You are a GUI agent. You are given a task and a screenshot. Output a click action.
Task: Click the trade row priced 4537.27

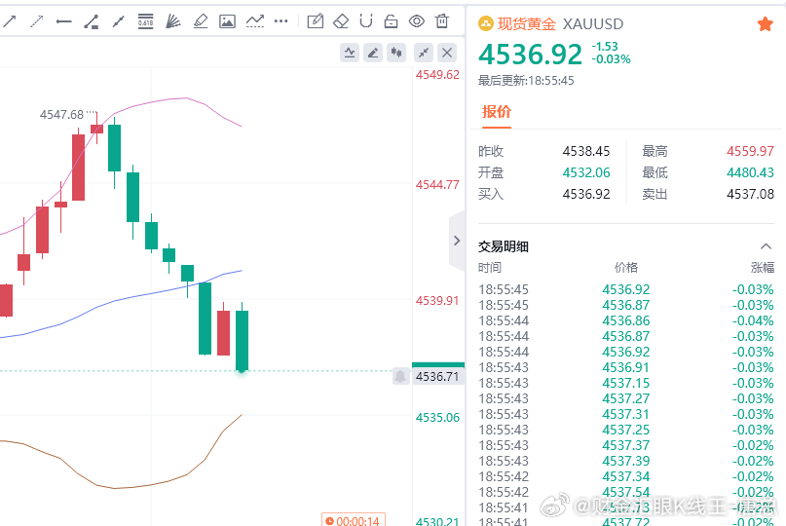point(626,398)
